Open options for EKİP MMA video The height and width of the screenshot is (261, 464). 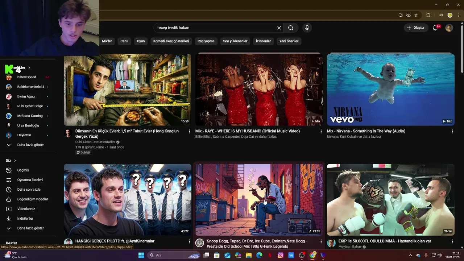(452, 241)
